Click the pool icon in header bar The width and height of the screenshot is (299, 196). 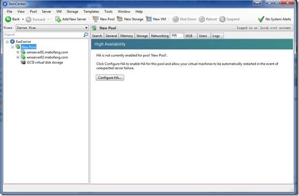pyautogui.click(x=94, y=28)
